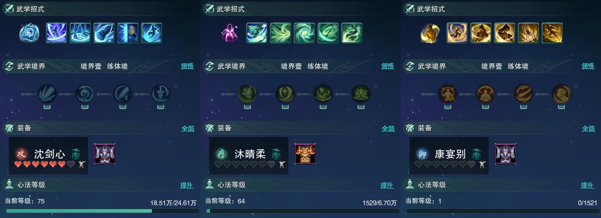Click the purple seated figure skill icon

coord(229,33)
